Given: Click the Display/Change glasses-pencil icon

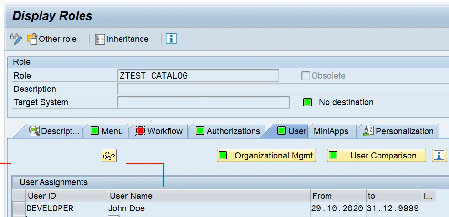Looking at the screenshot, I should (x=16, y=39).
